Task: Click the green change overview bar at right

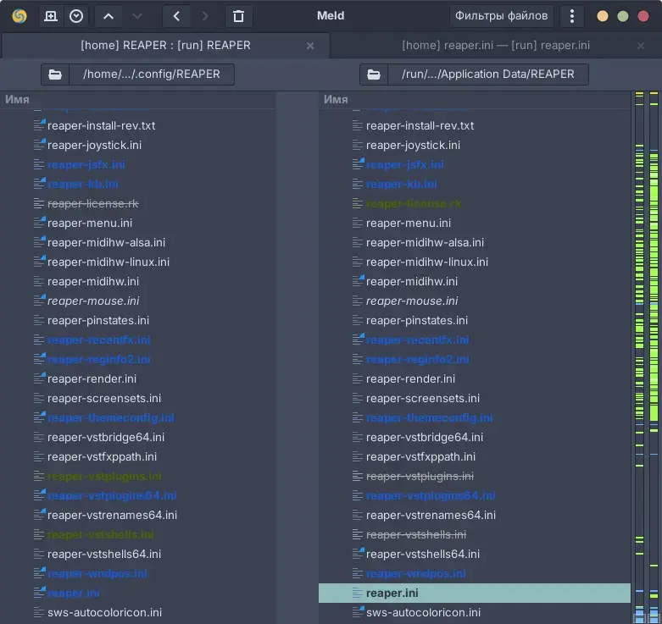Action: [640, 339]
